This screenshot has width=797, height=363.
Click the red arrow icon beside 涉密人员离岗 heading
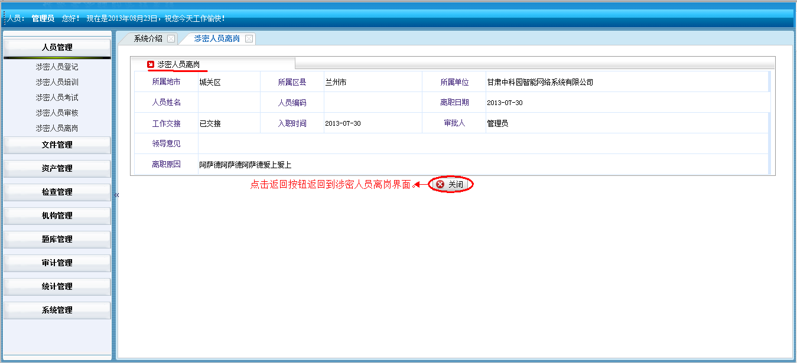pyautogui.click(x=151, y=64)
